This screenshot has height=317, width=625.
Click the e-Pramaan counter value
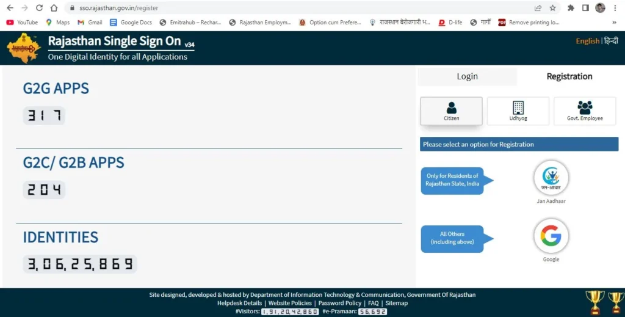tap(373, 312)
